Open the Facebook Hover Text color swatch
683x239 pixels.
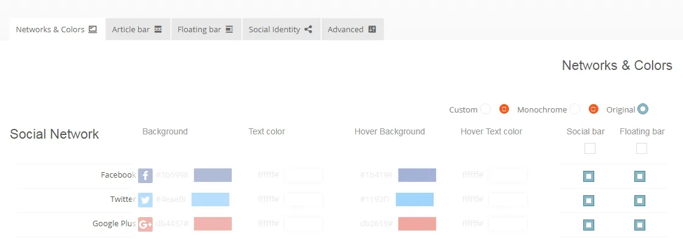click(508, 175)
